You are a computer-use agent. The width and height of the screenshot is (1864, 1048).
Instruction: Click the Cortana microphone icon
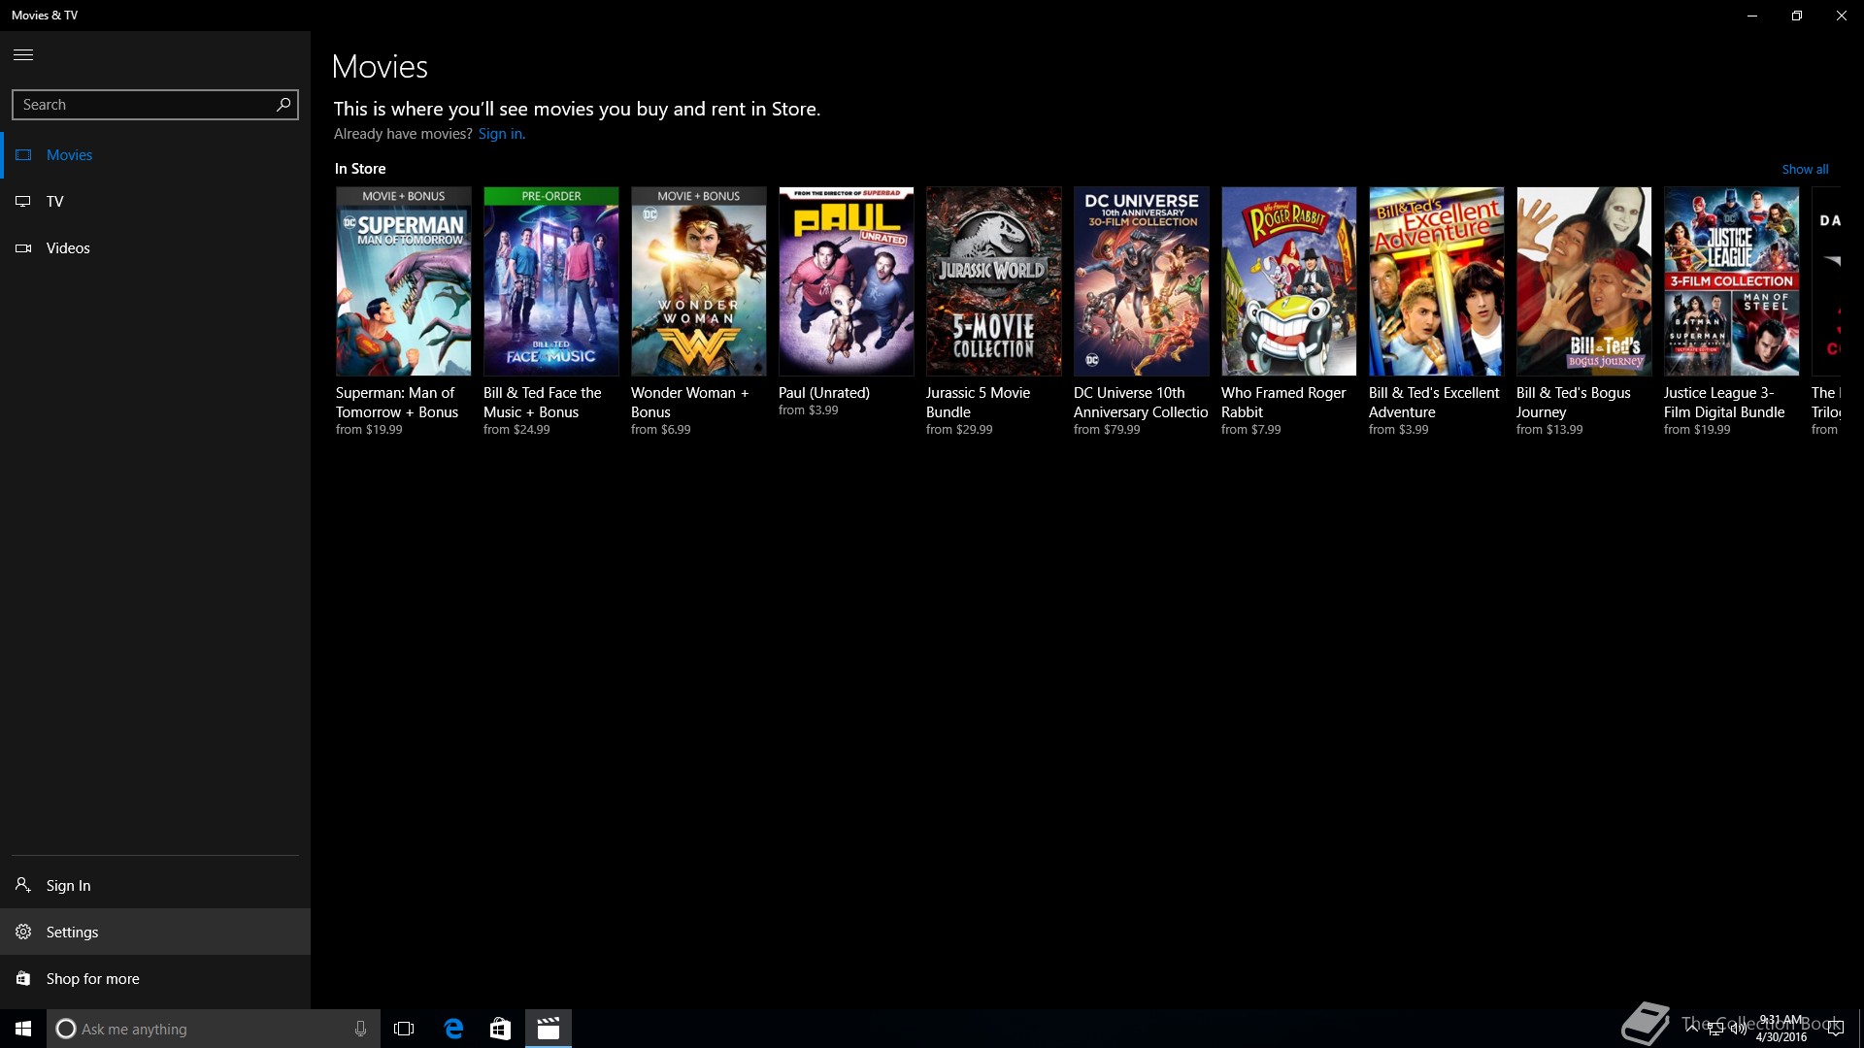coord(360,1029)
